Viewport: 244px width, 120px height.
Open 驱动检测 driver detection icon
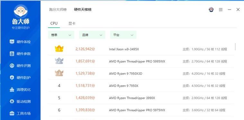pyautogui.click(x=12, y=101)
